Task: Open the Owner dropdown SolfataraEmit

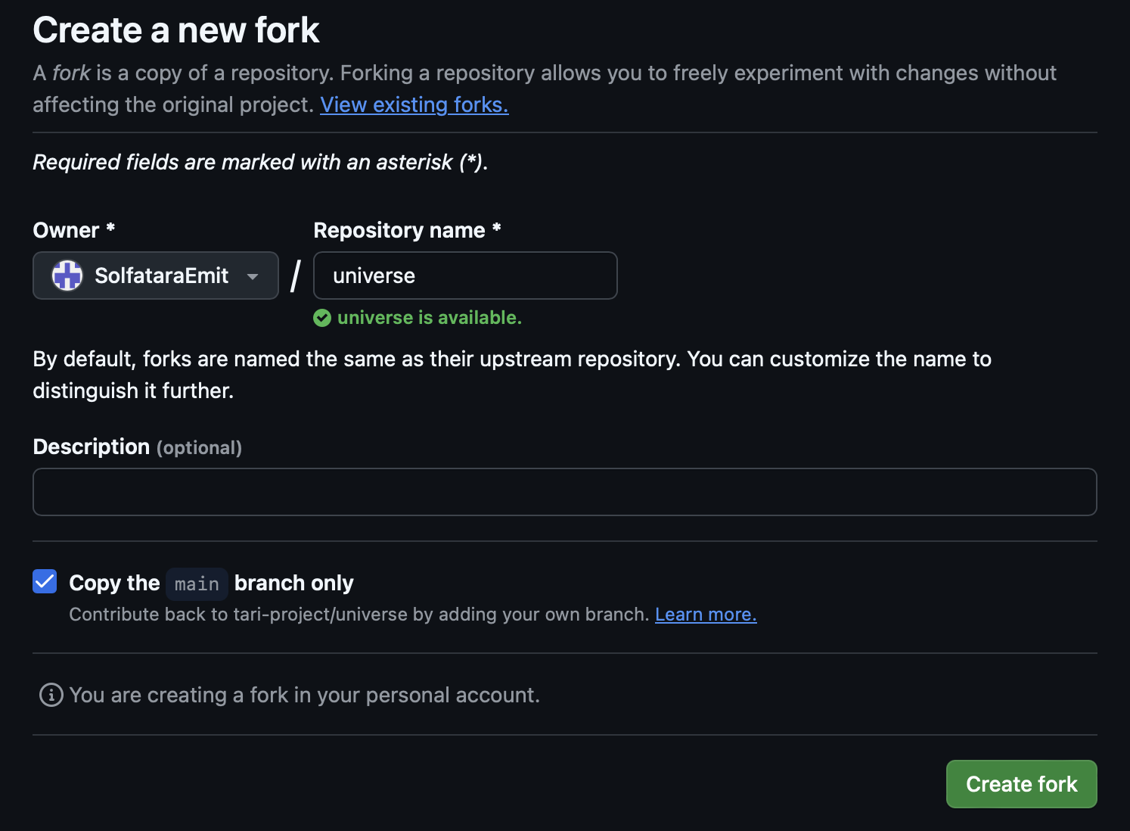Action: [156, 275]
